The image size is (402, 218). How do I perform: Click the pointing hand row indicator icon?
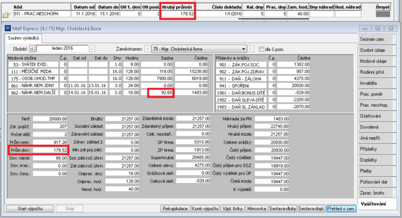[6, 15]
